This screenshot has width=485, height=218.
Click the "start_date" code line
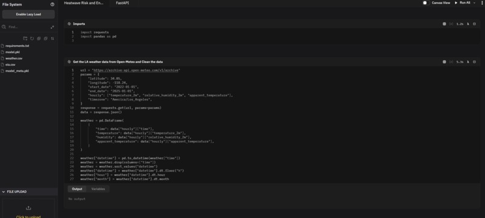coord(114,87)
